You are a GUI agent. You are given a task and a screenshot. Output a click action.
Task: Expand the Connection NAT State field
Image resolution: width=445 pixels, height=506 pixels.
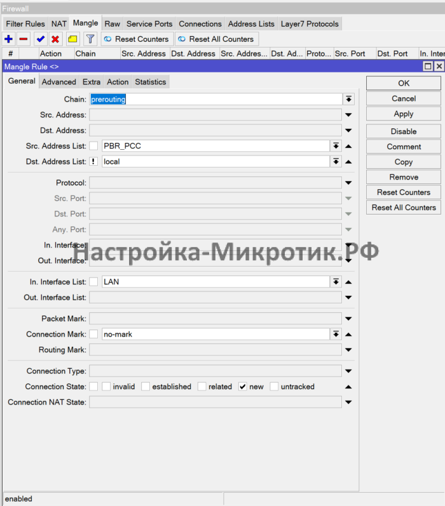coord(348,402)
